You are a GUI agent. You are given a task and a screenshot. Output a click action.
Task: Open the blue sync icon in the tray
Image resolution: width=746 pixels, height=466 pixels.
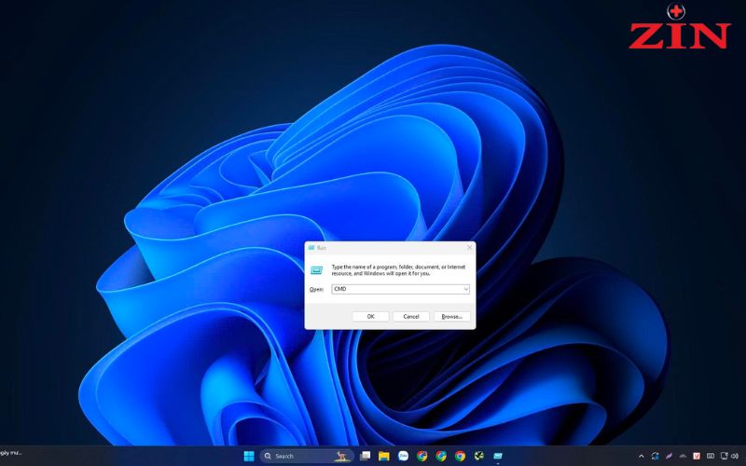click(x=656, y=457)
